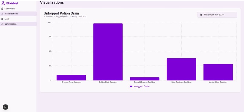Click the 50L y-axis label
The width and height of the screenshot is (244, 112).
click(50, 51)
